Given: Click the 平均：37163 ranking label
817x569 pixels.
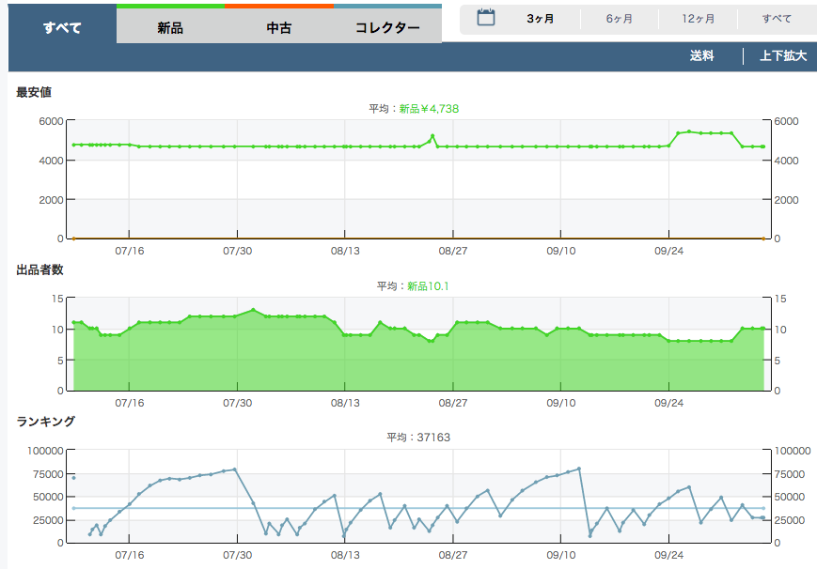Looking at the screenshot, I should tap(414, 438).
